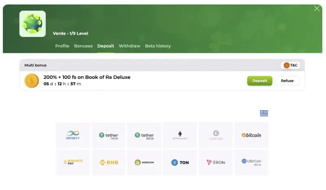Choose BNB deposit method

coord(109,162)
